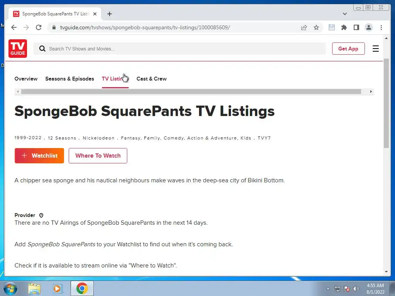Open the Cast & Crew tab

pos(151,79)
